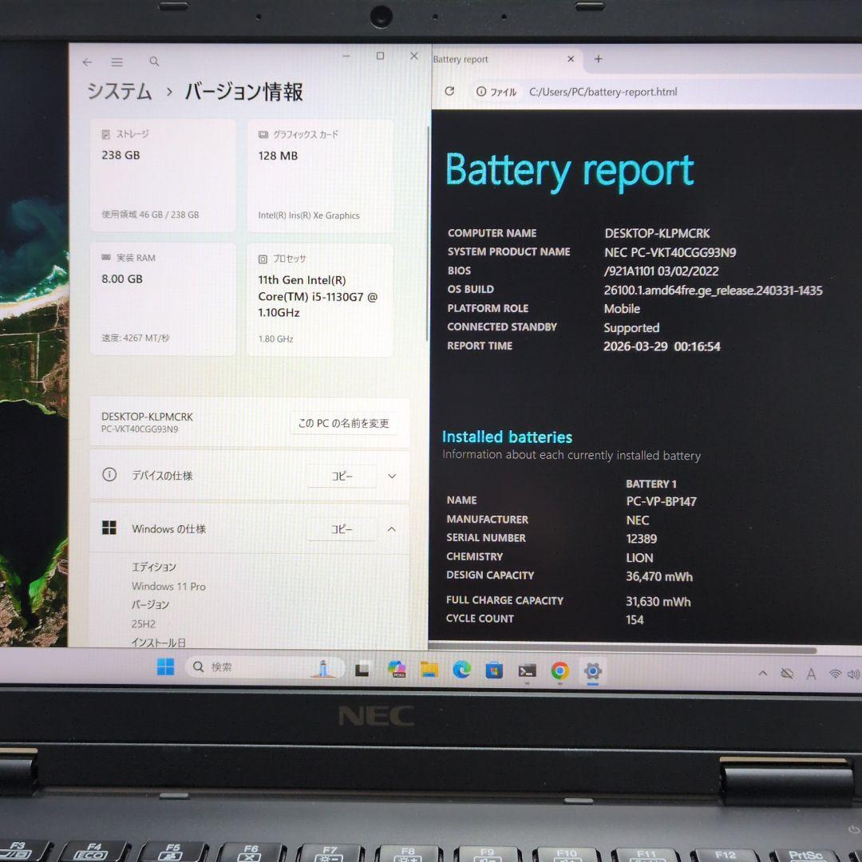Open the processor i5-1130G7 card
The image size is (862, 862).
(x=320, y=300)
